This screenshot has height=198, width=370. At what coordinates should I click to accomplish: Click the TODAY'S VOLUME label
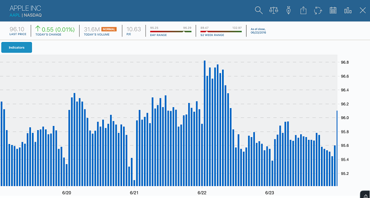97,34
